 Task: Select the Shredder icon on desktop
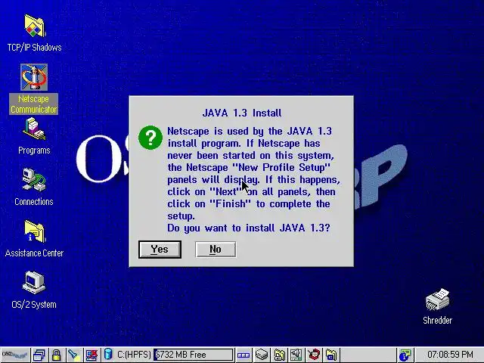point(437,299)
